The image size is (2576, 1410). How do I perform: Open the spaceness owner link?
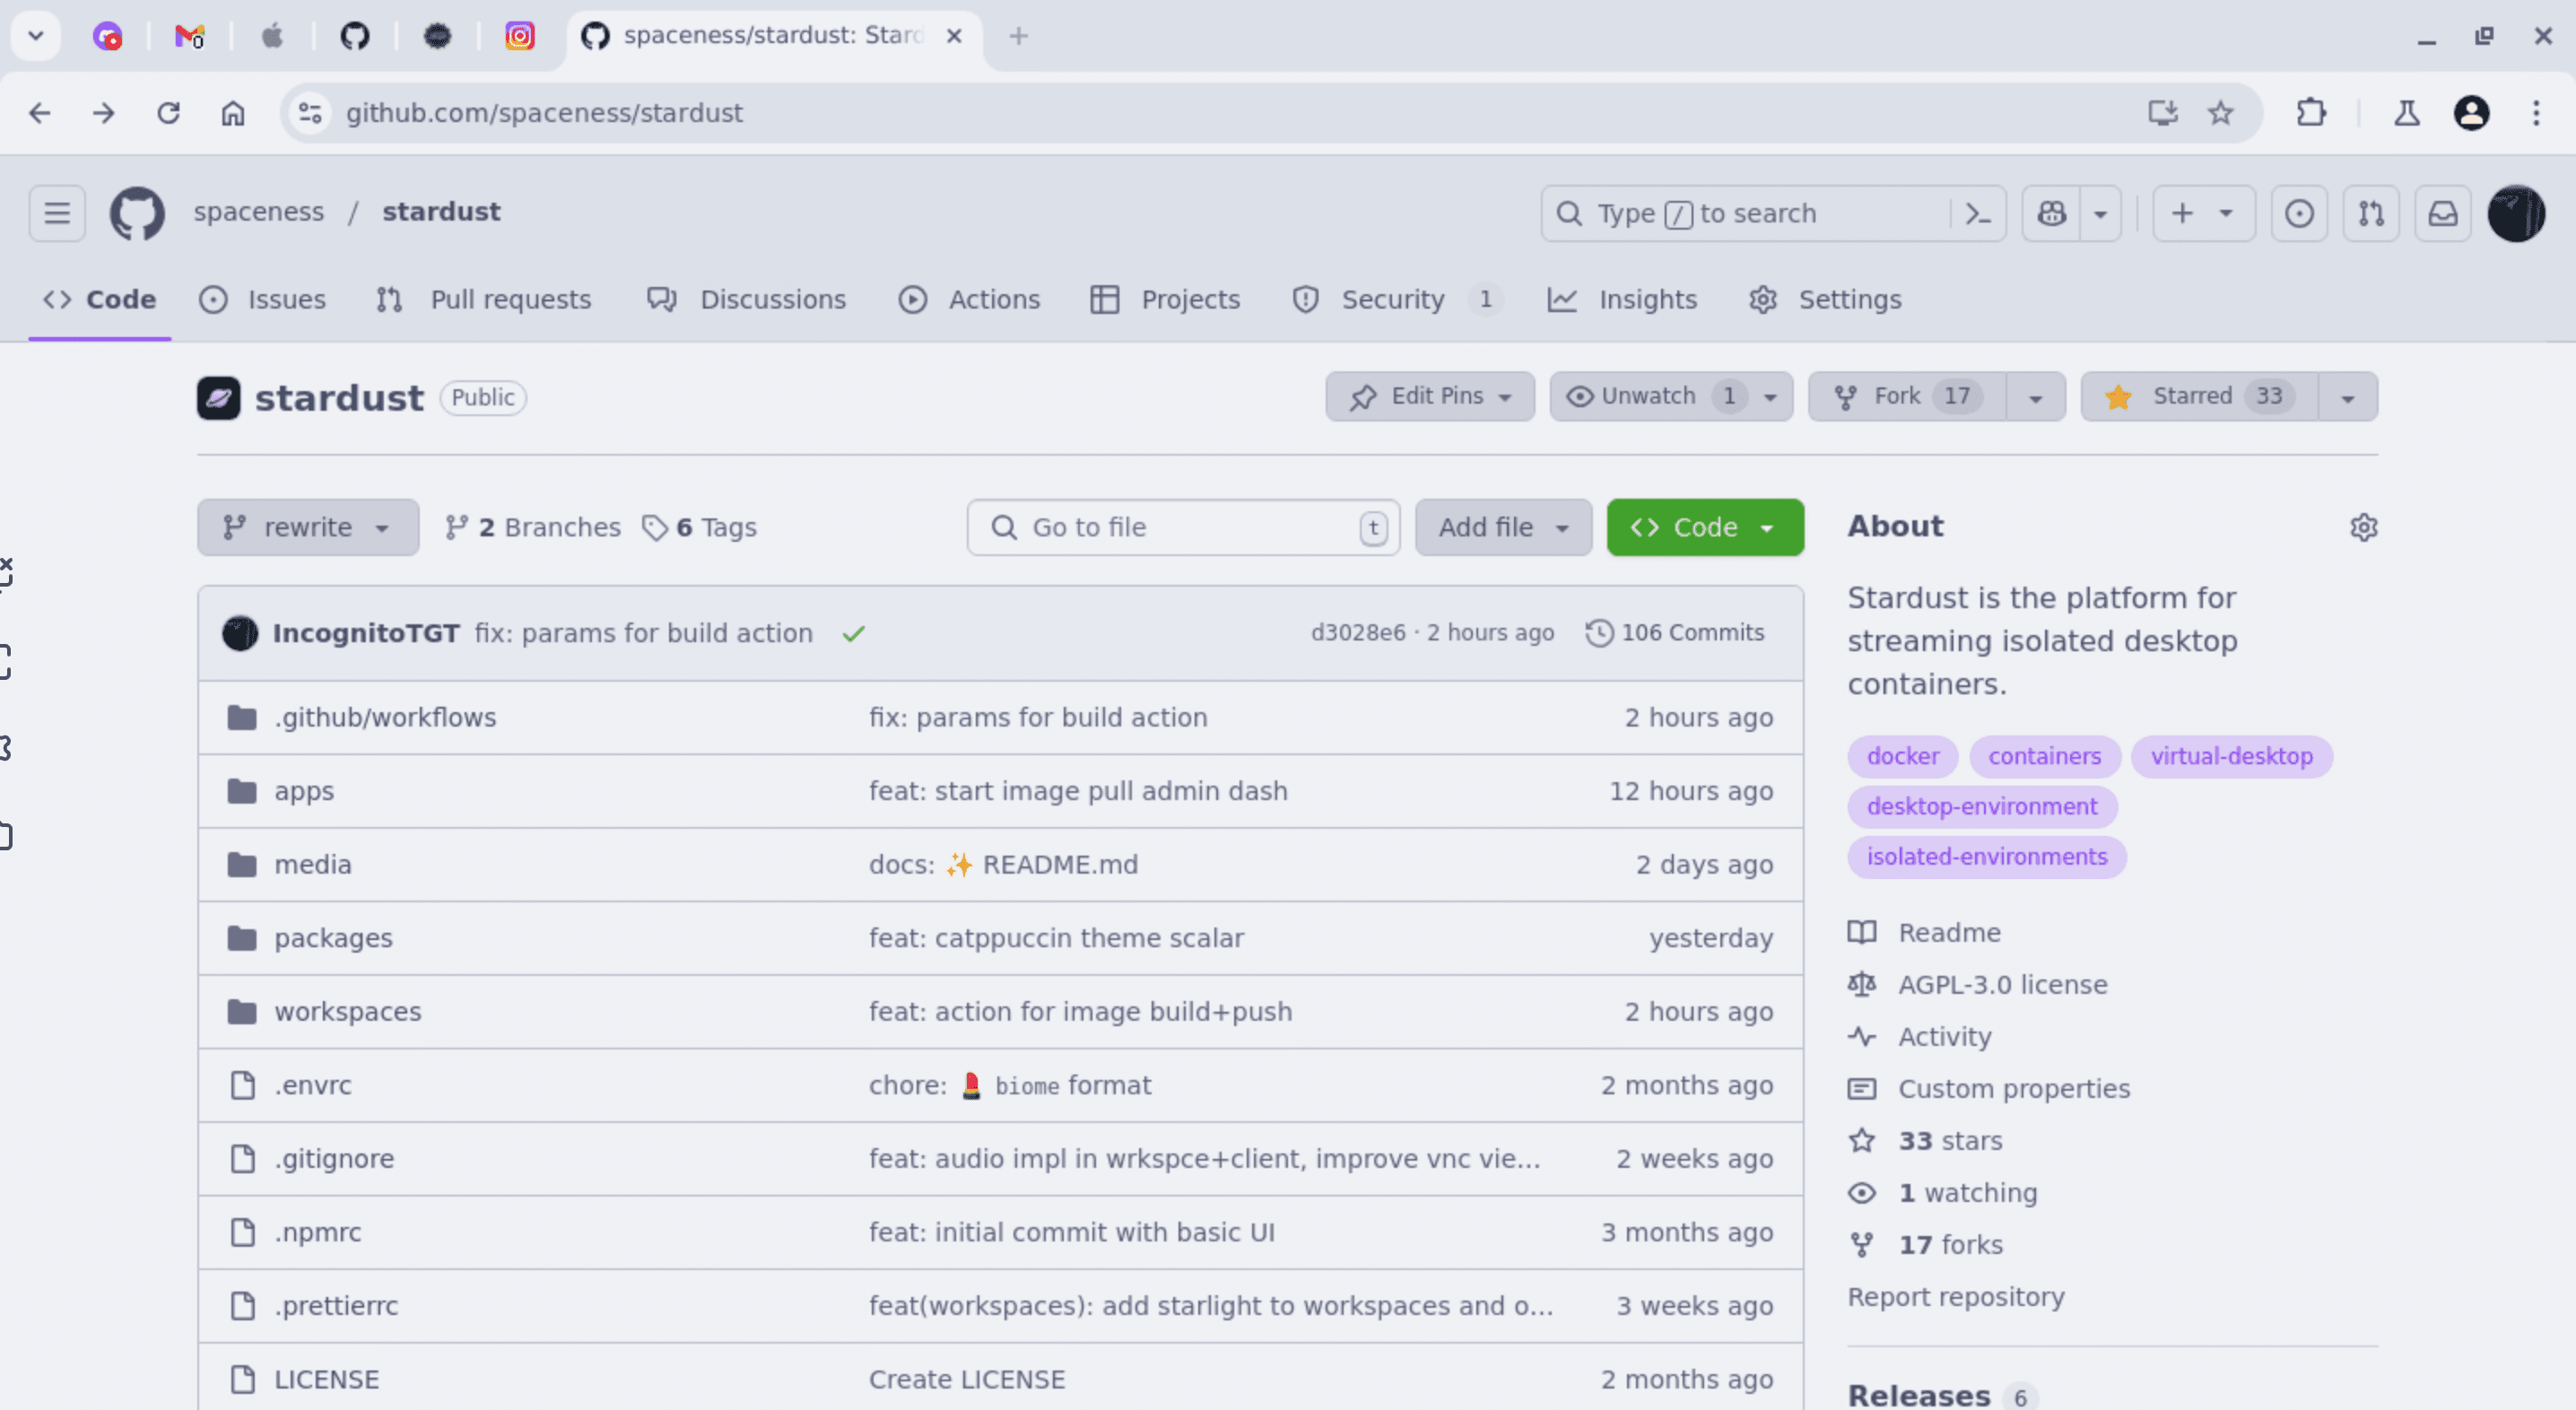259,212
